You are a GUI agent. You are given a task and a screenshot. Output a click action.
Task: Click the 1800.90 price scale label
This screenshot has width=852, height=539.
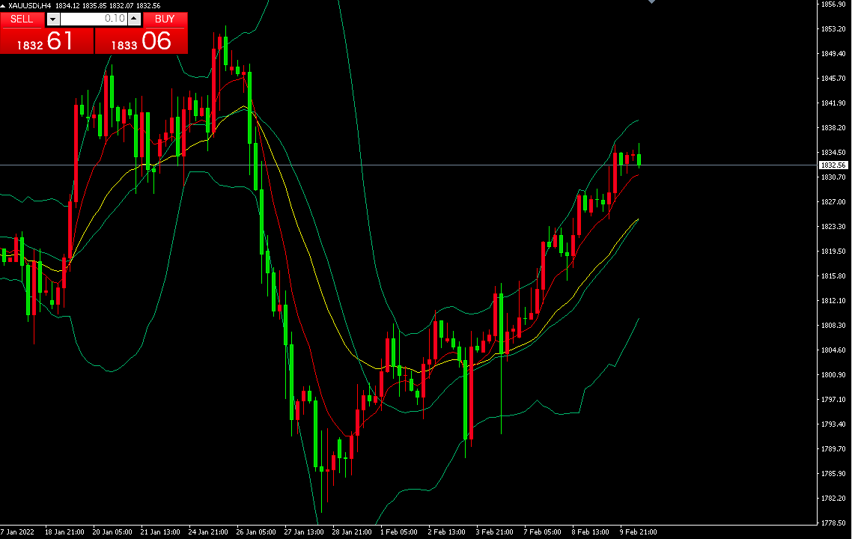833,375
